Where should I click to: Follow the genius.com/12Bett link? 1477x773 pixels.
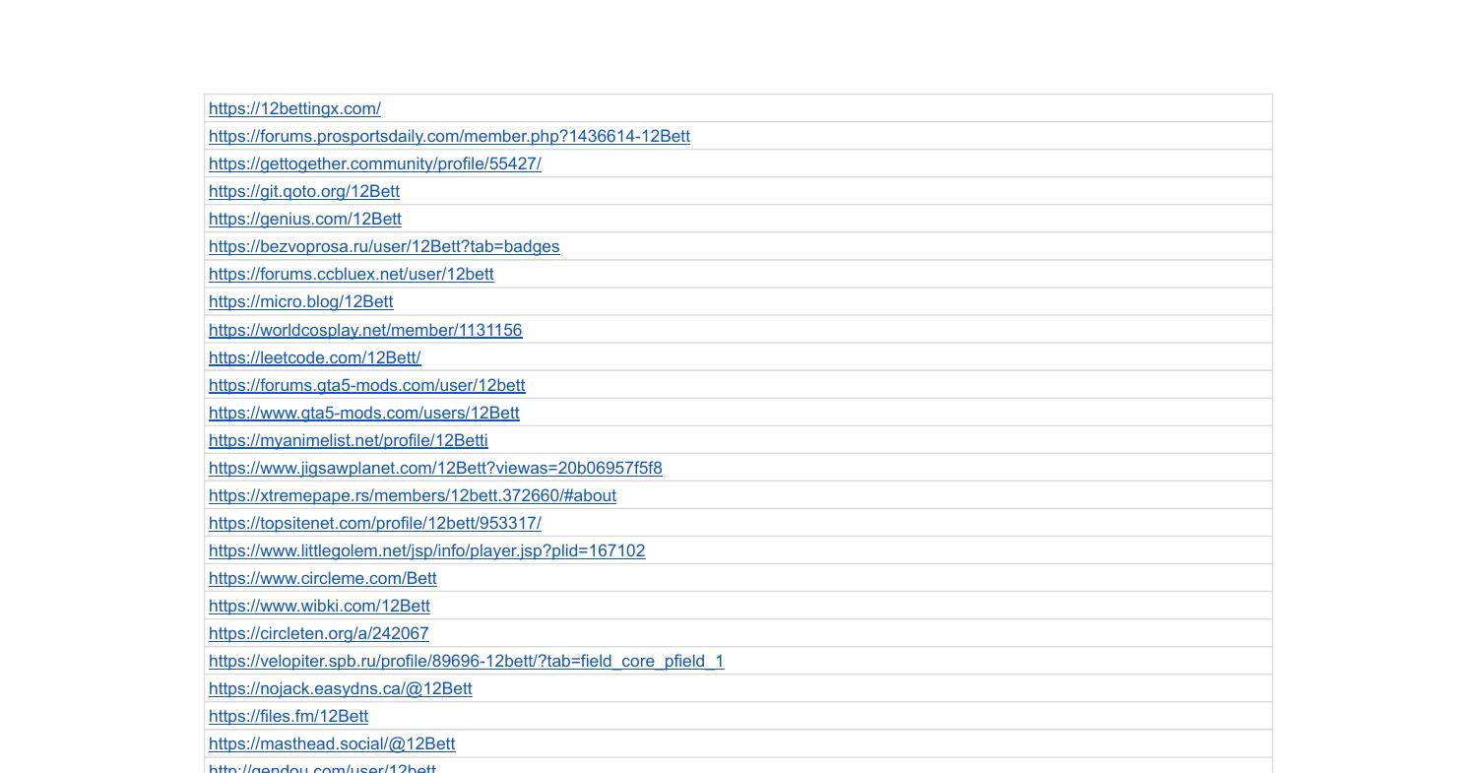coord(305,219)
